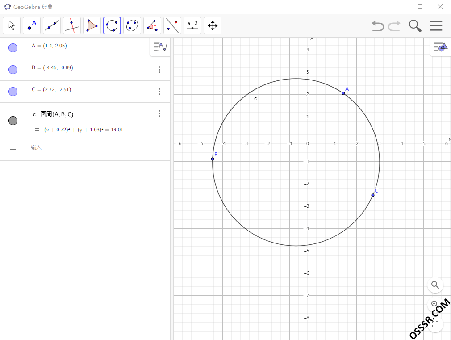Maximize the GeoGebra window
Viewport: 451px width, 340px height.
pyautogui.click(x=420, y=7)
